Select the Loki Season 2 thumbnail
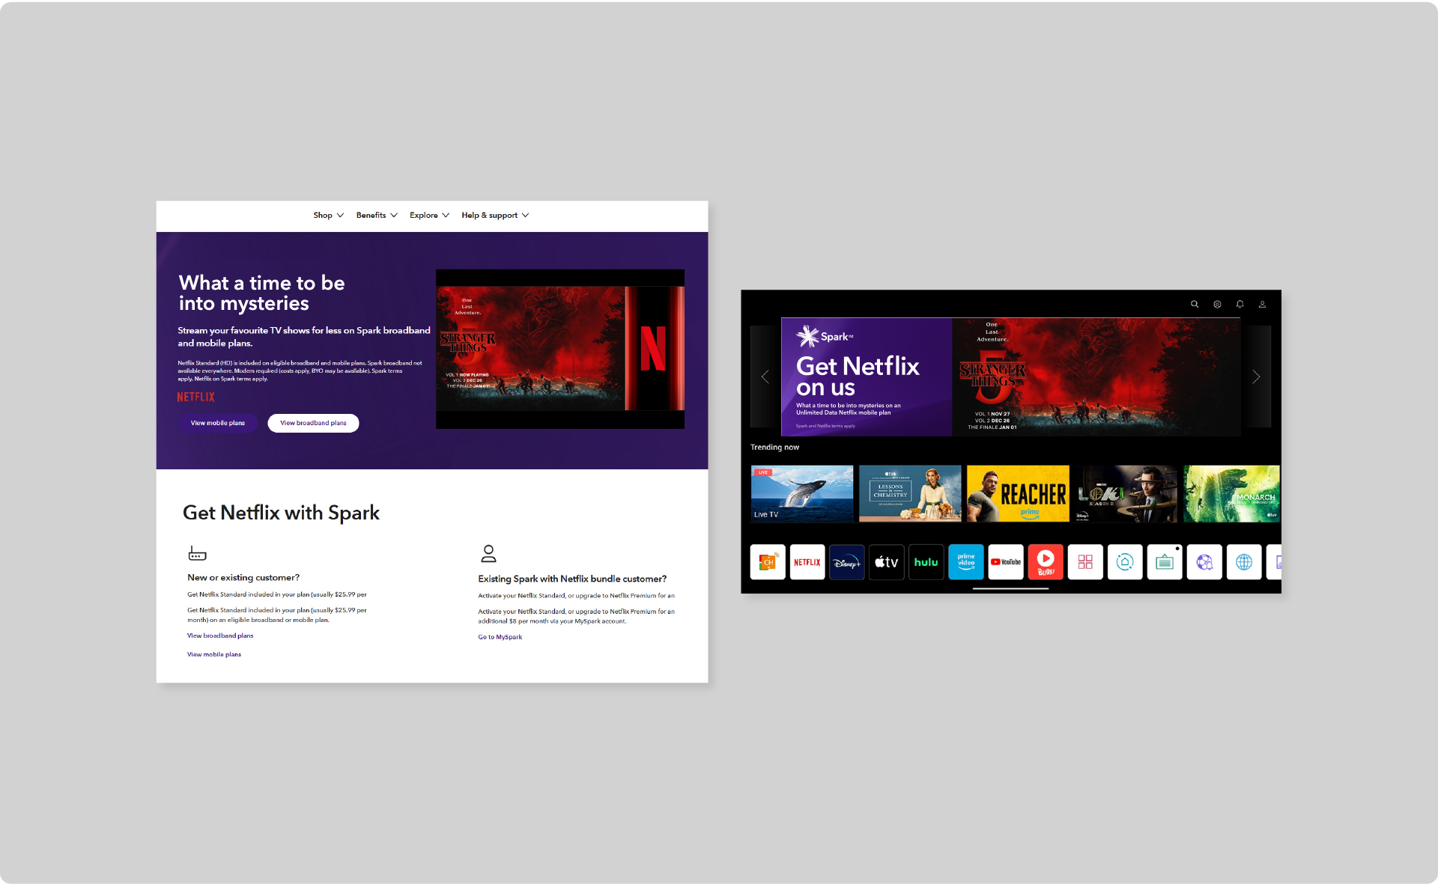 [1126, 493]
